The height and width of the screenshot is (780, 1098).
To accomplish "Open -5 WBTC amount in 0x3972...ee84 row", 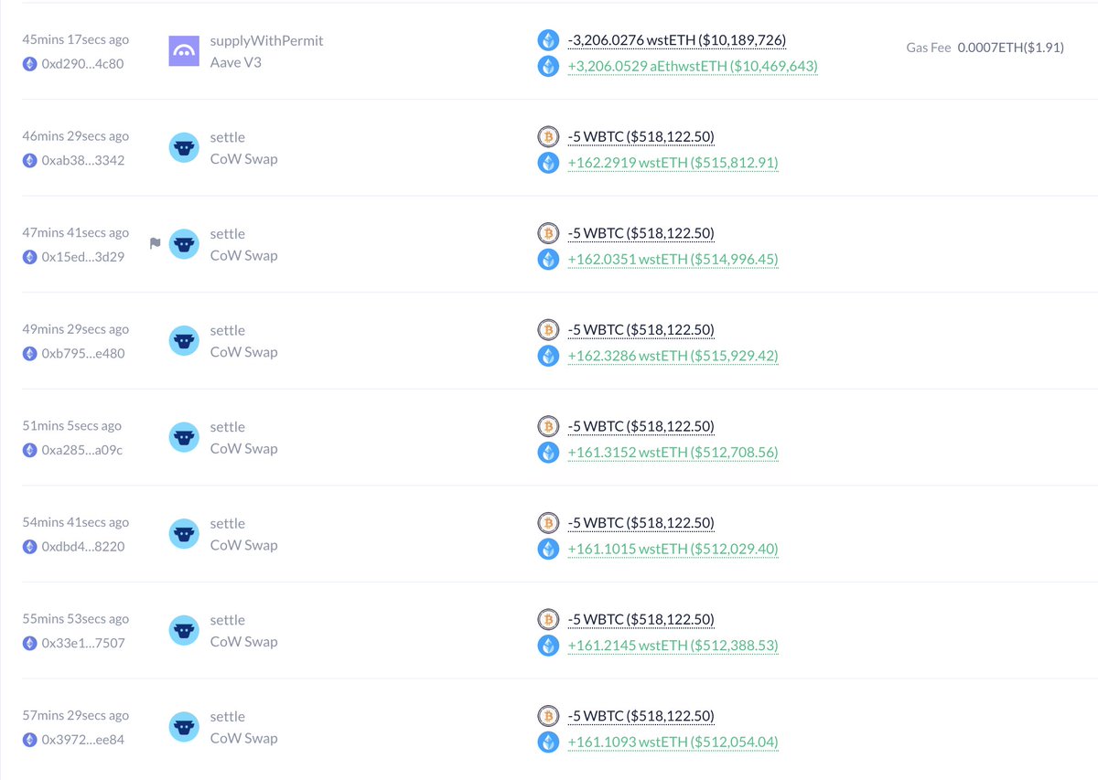I will point(641,716).
